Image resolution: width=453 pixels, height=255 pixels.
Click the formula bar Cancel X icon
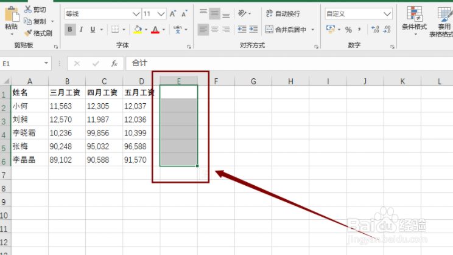pyautogui.click(x=77, y=63)
